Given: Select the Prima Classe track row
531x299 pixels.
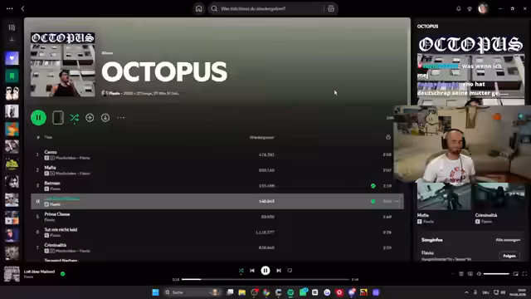Looking at the screenshot, I should point(217,217).
